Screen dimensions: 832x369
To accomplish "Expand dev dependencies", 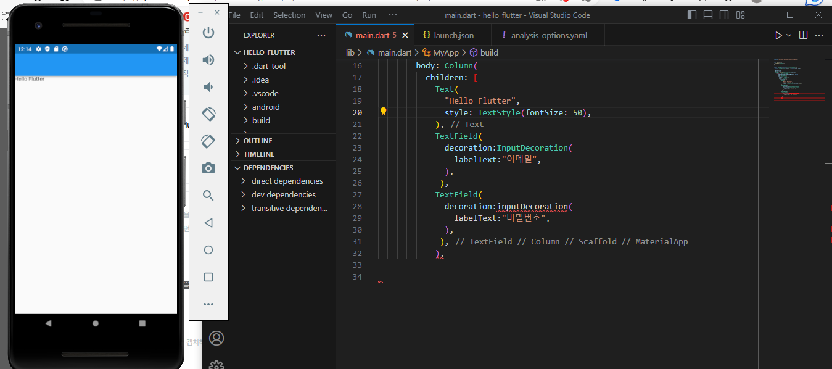I will [284, 194].
